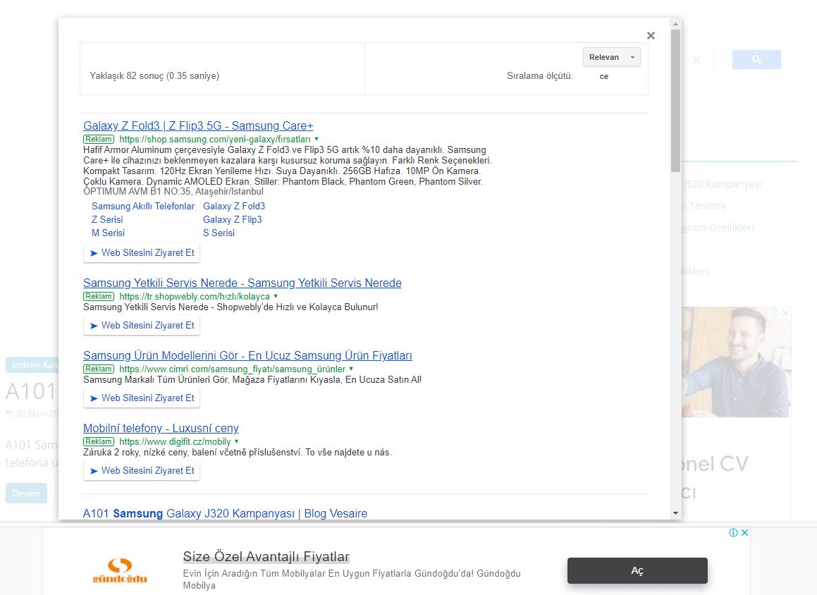
Task: Click the Gündoğdu logo in the banner ad
Action: [120, 570]
